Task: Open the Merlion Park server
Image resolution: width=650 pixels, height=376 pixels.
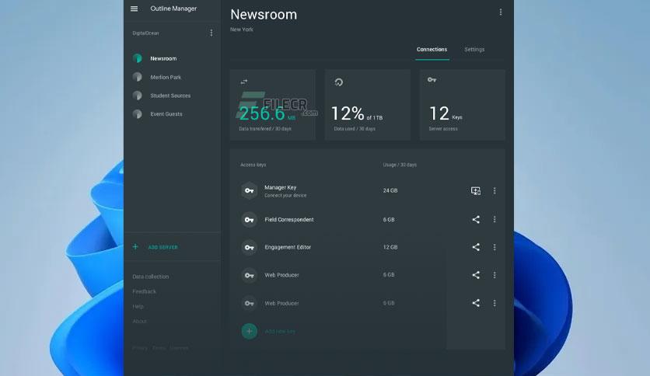Action: point(166,77)
